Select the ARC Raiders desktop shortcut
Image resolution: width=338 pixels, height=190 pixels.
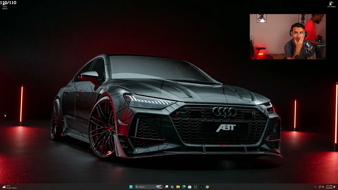tap(331, 4)
